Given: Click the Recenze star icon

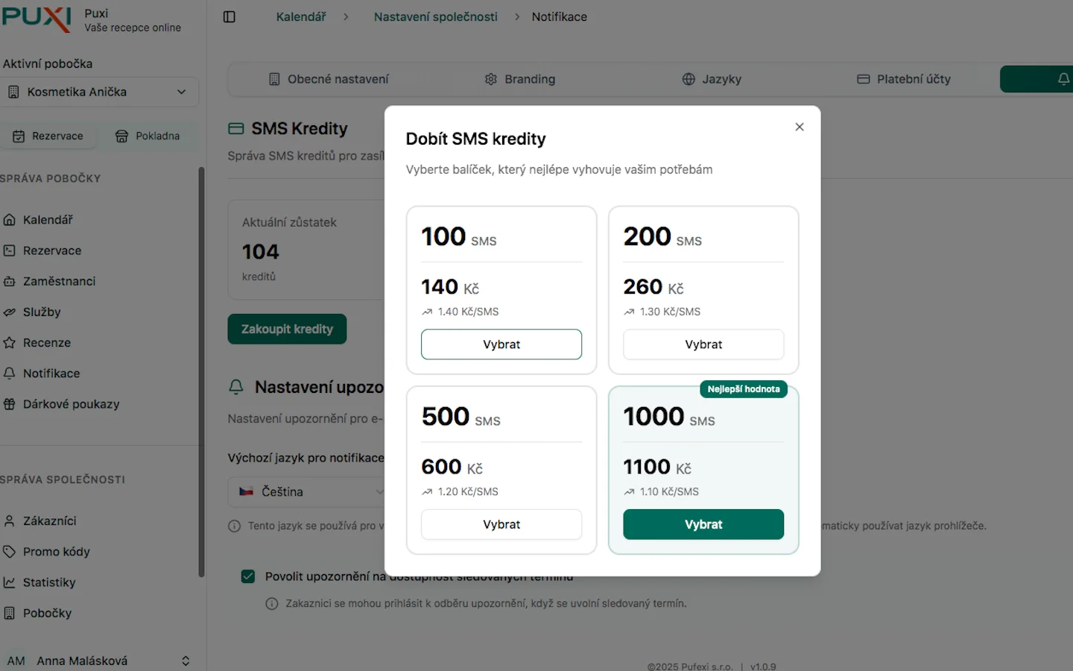Looking at the screenshot, I should click(x=10, y=343).
